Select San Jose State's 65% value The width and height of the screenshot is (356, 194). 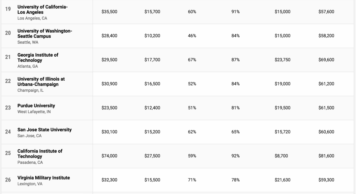[x=235, y=132]
